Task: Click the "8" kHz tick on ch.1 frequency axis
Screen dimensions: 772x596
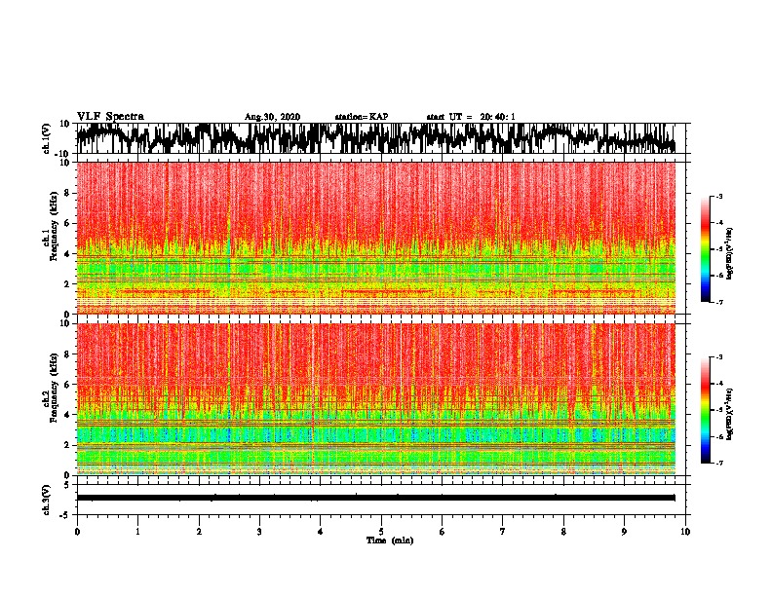Action: tap(67, 193)
